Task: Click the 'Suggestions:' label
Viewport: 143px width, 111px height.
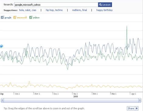Action: (x=11, y=10)
